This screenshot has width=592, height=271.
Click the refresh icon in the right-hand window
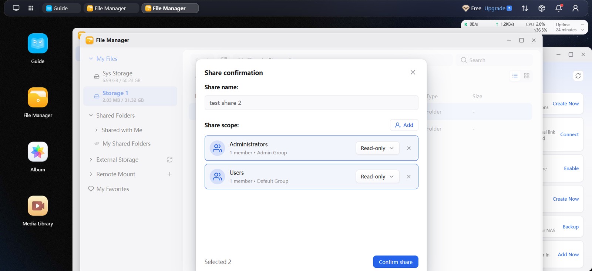(578, 76)
